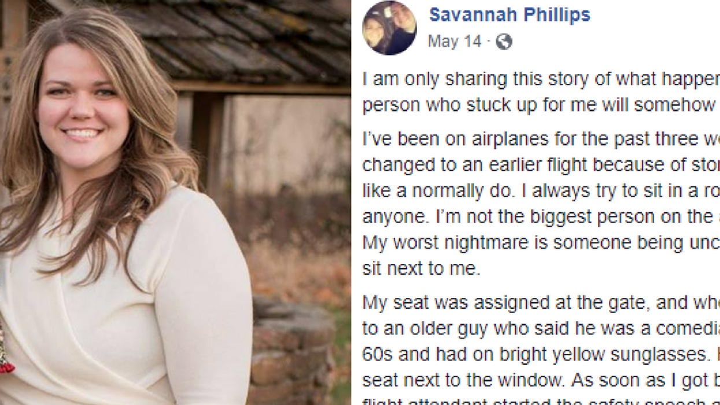Click the bolded Savannah Phillips header text
Screen dimensions: 720x405
[x=509, y=16]
